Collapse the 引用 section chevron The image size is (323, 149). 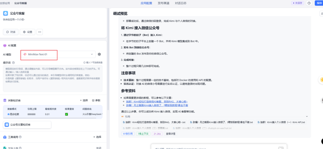307,117
